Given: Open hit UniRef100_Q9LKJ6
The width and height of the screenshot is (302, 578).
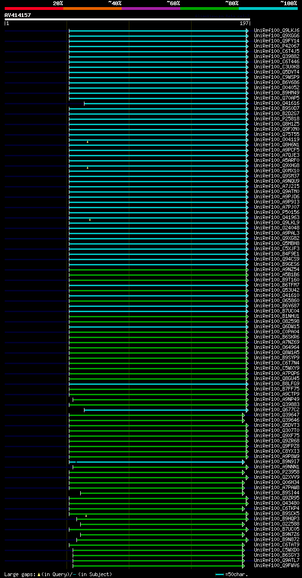Looking at the screenshot, I should (x=277, y=30).
